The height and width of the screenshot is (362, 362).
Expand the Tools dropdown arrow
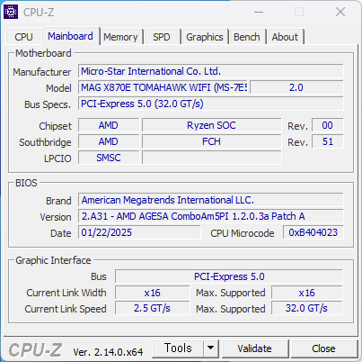pyautogui.click(x=211, y=348)
